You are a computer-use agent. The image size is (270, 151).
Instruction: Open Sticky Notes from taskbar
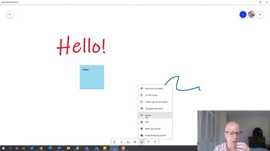[x=105, y=148]
